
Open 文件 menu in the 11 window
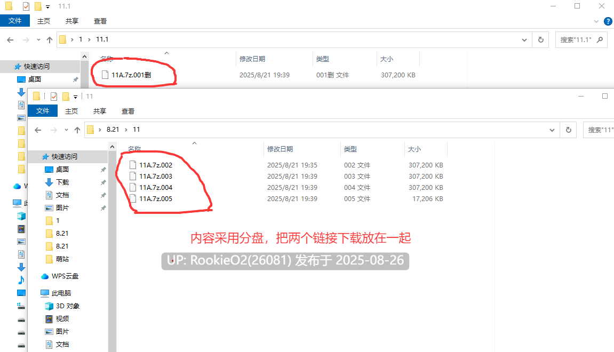coord(43,111)
